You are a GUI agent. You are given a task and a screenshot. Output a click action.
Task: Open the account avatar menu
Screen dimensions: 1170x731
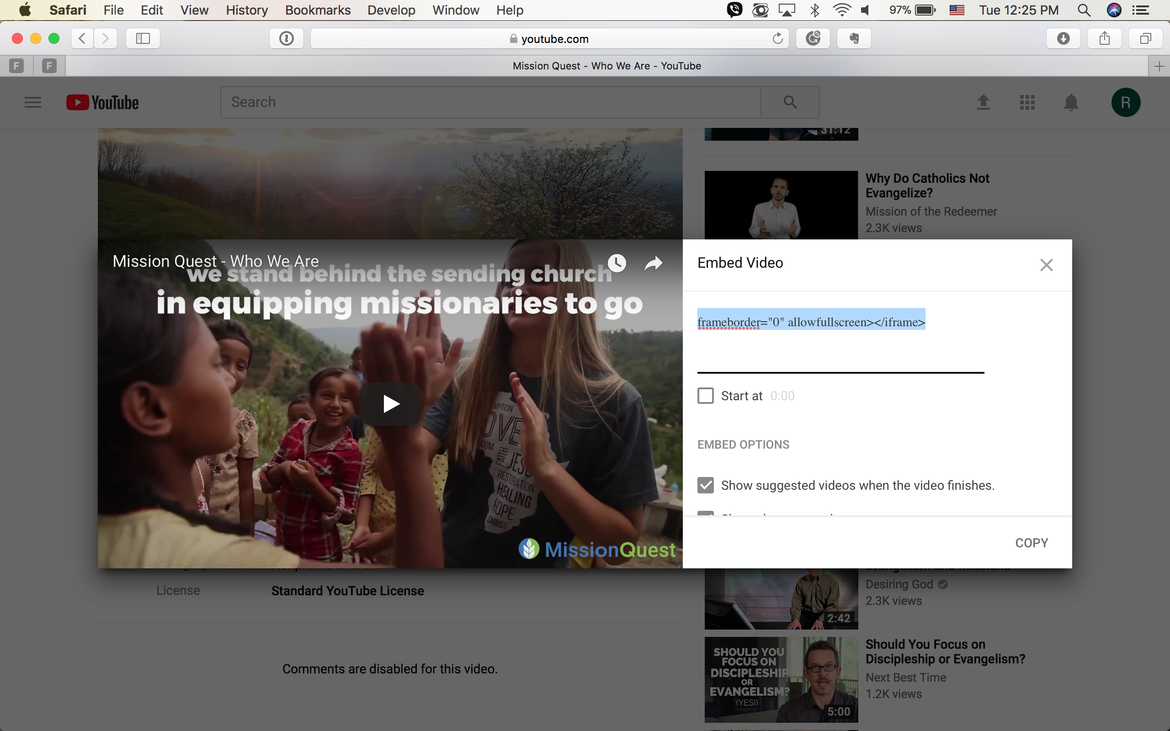coord(1126,102)
